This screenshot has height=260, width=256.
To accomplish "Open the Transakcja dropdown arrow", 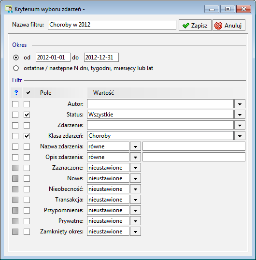I will [135, 200].
